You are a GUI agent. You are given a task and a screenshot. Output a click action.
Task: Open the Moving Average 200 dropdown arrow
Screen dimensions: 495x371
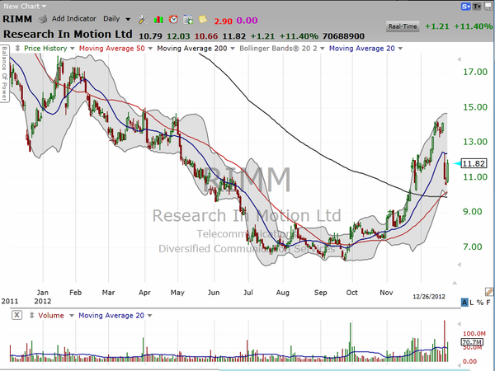pyautogui.click(x=233, y=49)
